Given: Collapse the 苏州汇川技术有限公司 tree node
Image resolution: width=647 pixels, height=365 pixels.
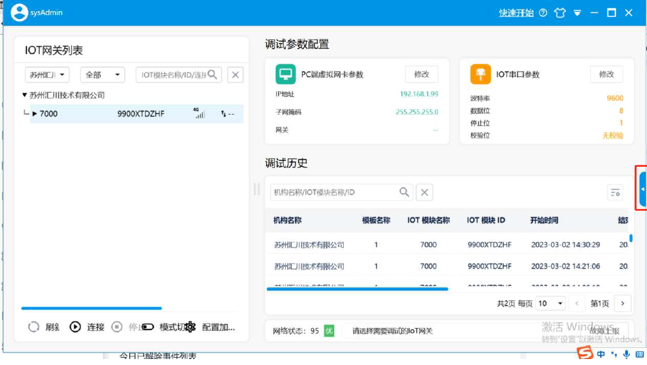Looking at the screenshot, I should click(x=24, y=96).
